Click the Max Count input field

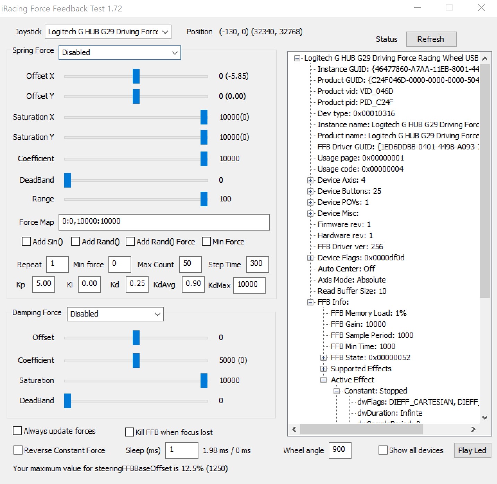coord(190,265)
